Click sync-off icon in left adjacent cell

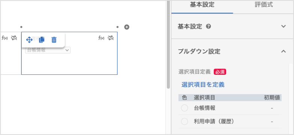[x=14, y=38]
